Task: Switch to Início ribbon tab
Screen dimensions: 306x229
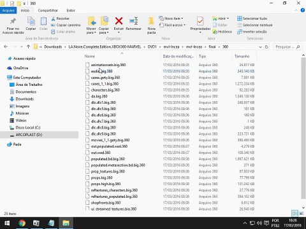Action: [x=25, y=10]
